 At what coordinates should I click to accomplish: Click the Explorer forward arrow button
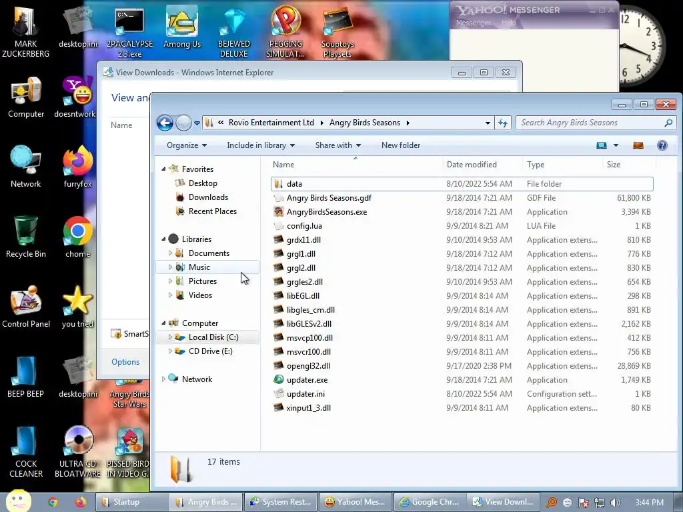coord(183,123)
